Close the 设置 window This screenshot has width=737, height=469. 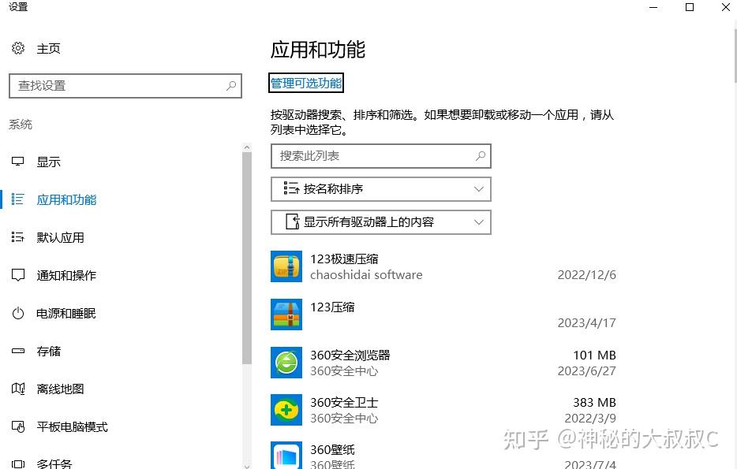[x=726, y=7]
